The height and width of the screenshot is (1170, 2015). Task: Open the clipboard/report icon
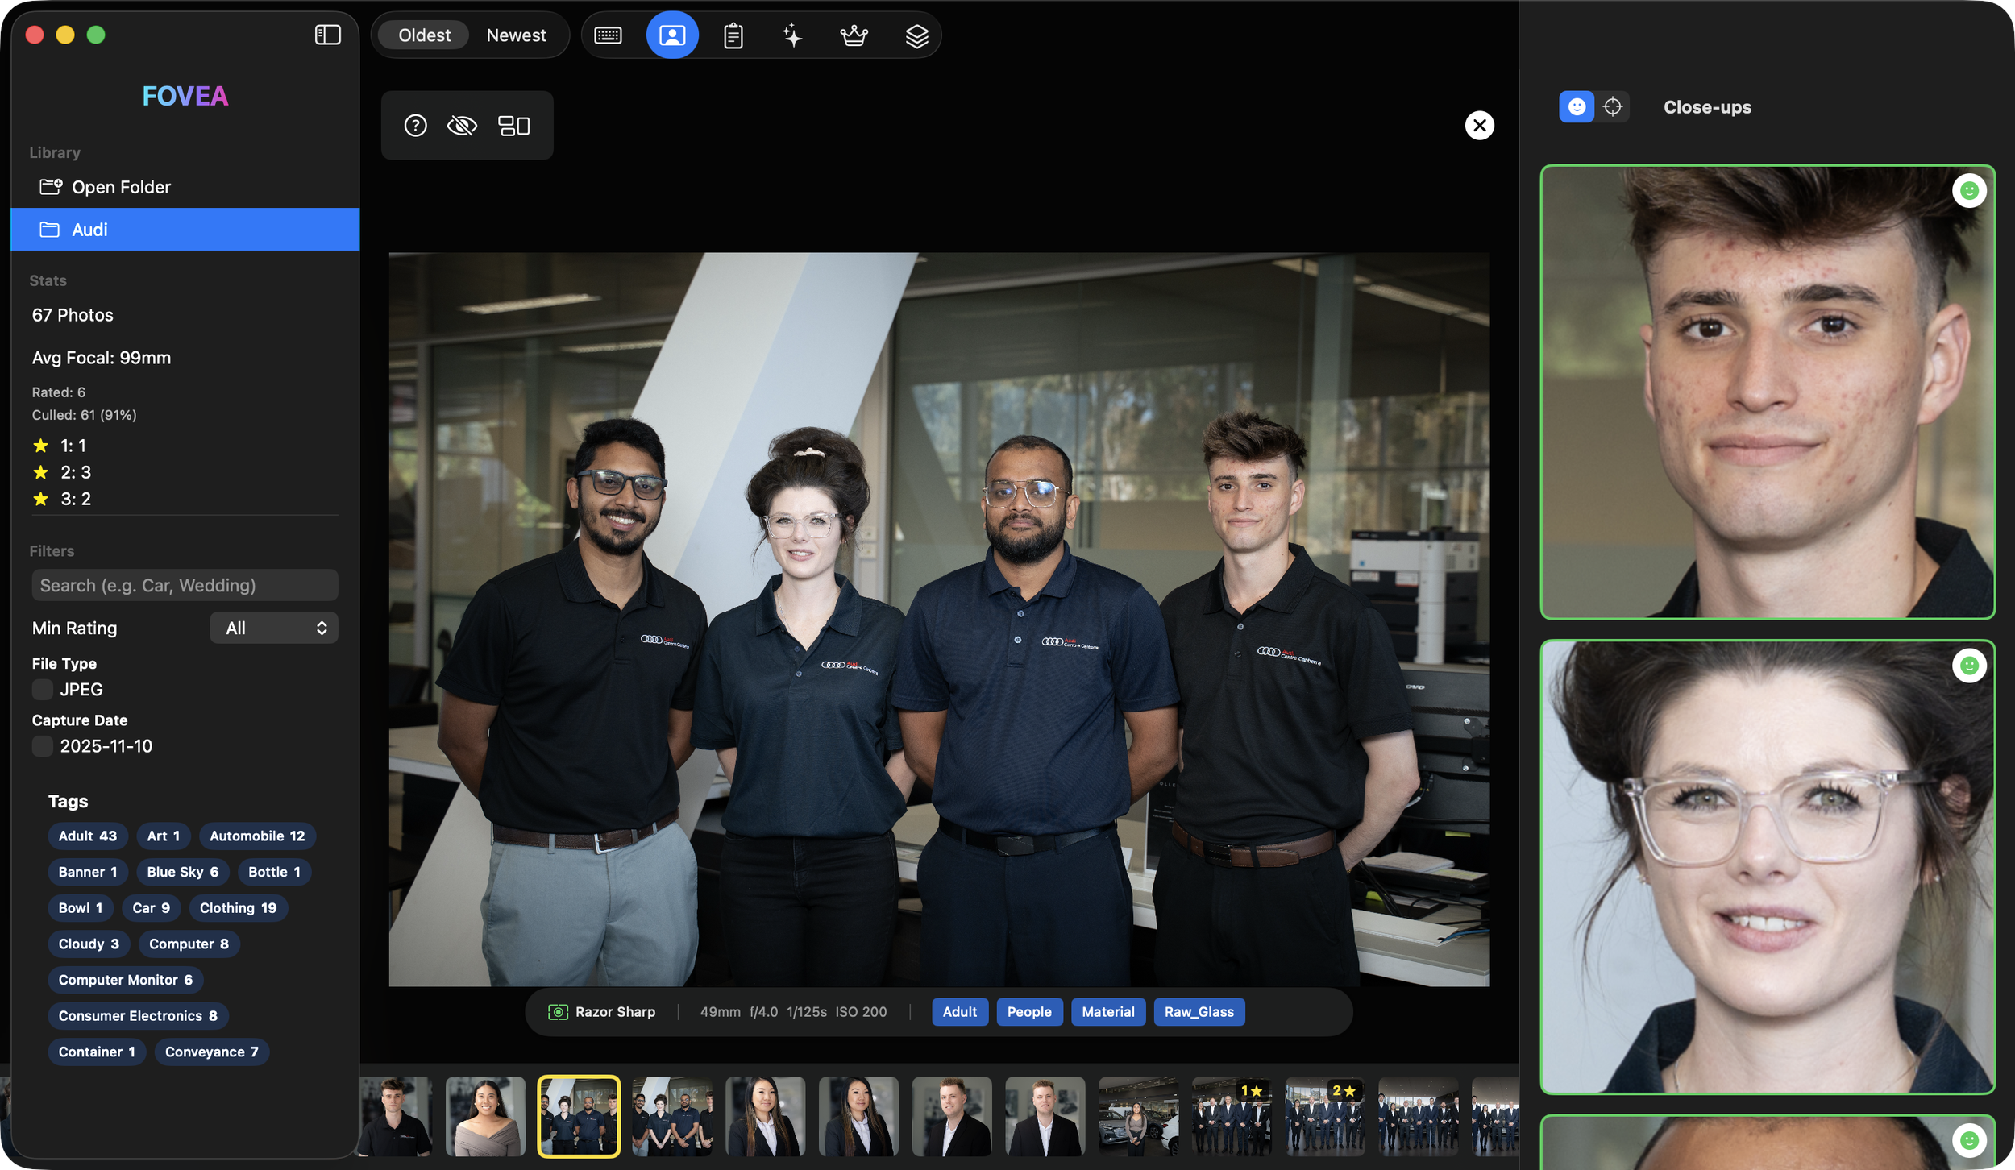click(733, 35)
